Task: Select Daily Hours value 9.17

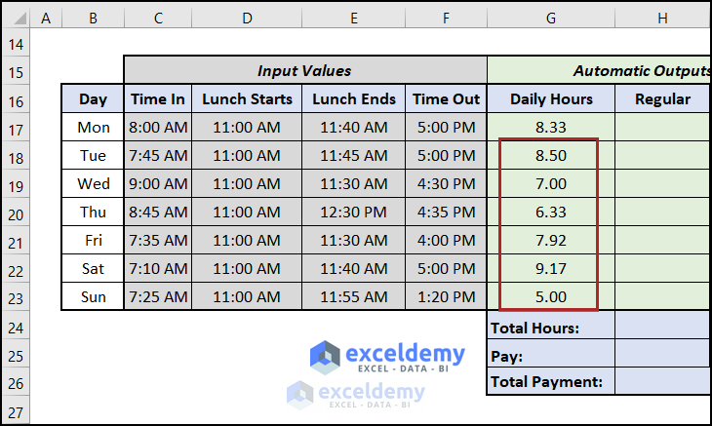Action: (x=551, y=268)
